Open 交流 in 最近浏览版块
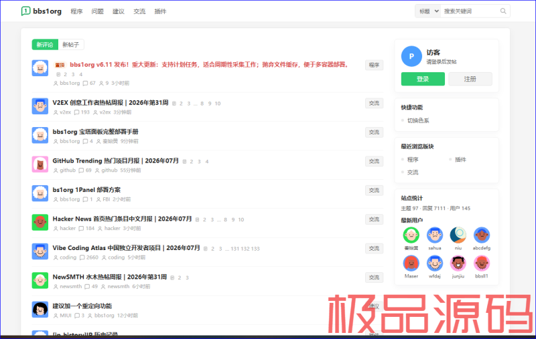 413,173
